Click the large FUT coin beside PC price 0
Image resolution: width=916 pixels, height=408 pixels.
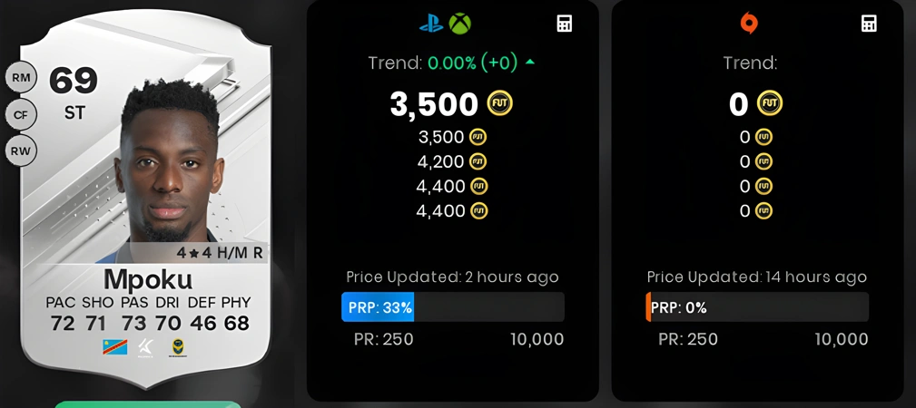click(x=769, y=103)
